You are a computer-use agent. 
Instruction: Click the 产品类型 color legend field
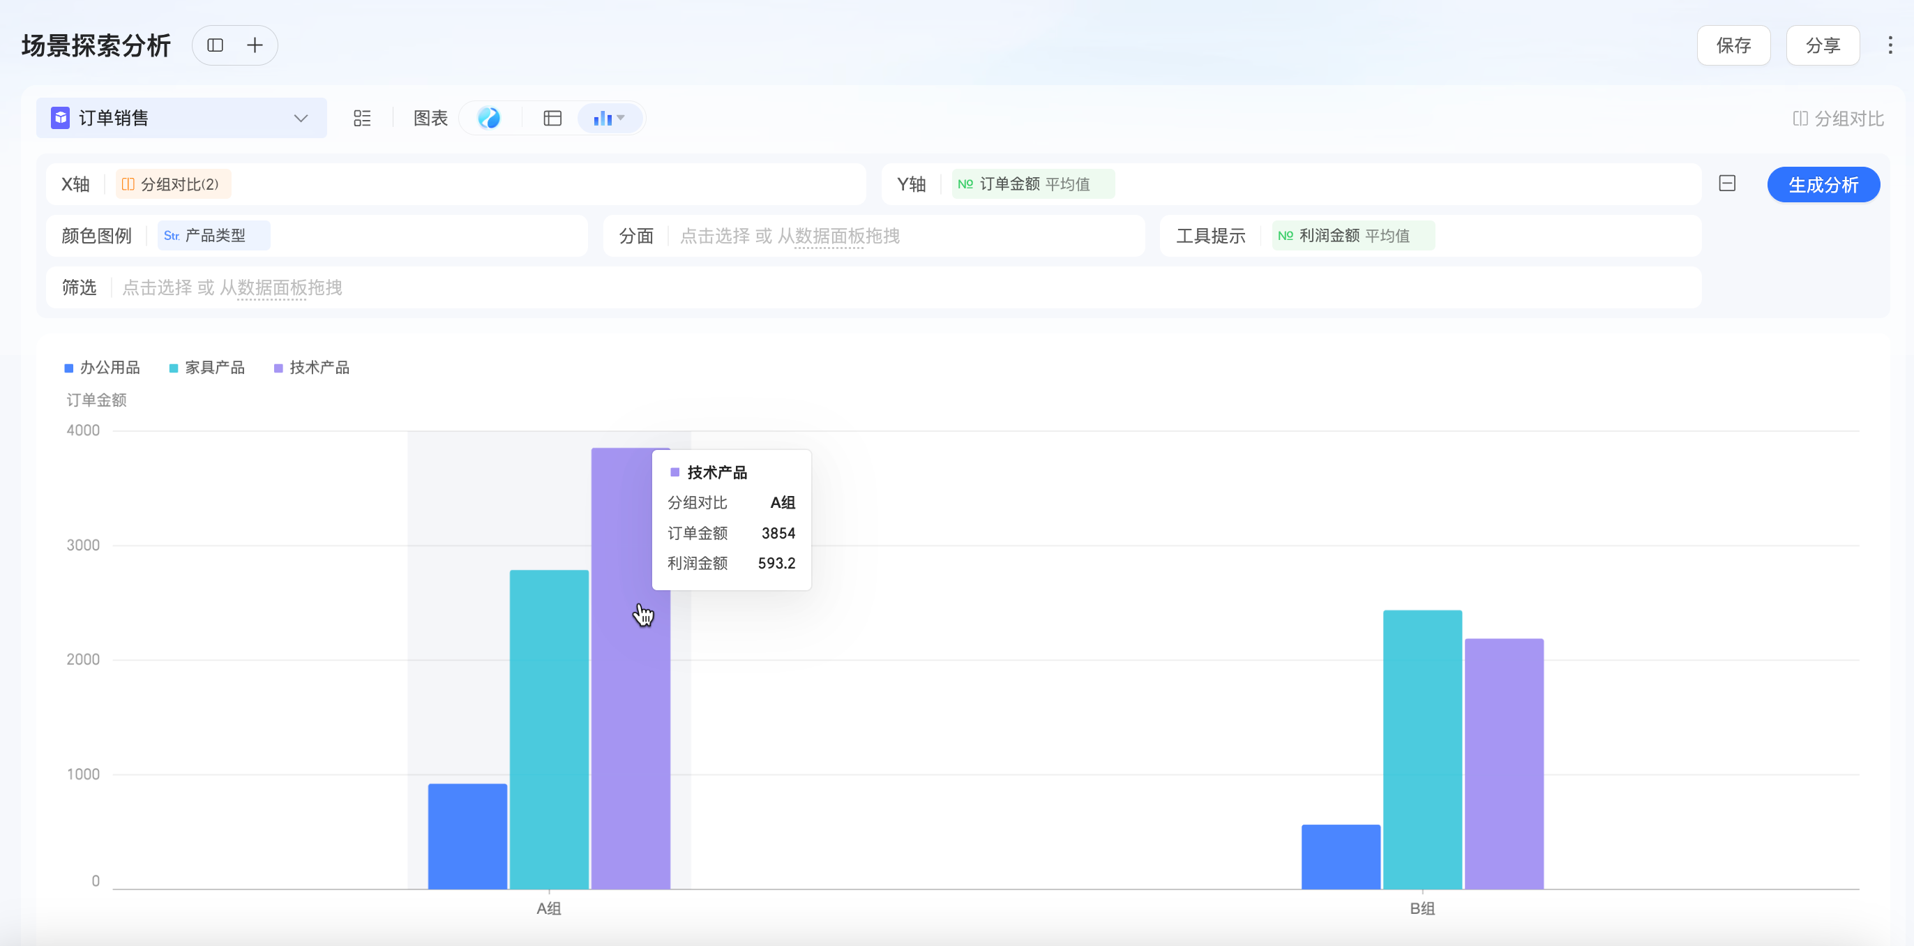(213, 236)
